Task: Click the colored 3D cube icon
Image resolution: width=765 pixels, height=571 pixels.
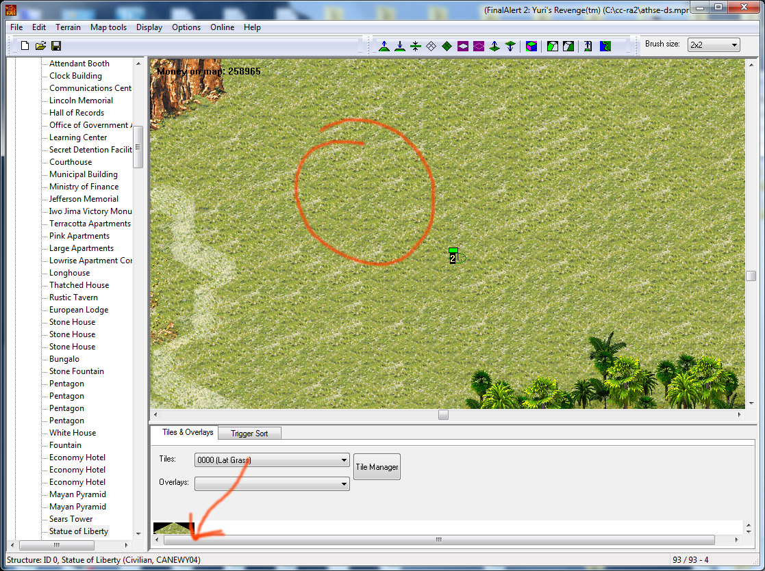Action: click(x=531, y=47)
